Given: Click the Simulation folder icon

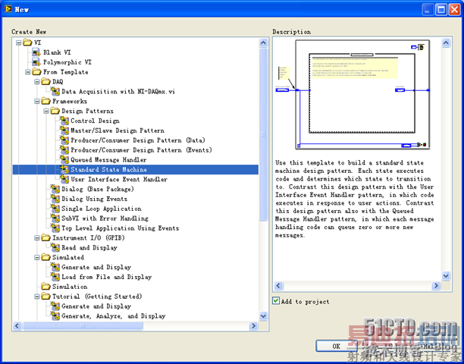Looking at the screenshot, I should pos(45,287).
